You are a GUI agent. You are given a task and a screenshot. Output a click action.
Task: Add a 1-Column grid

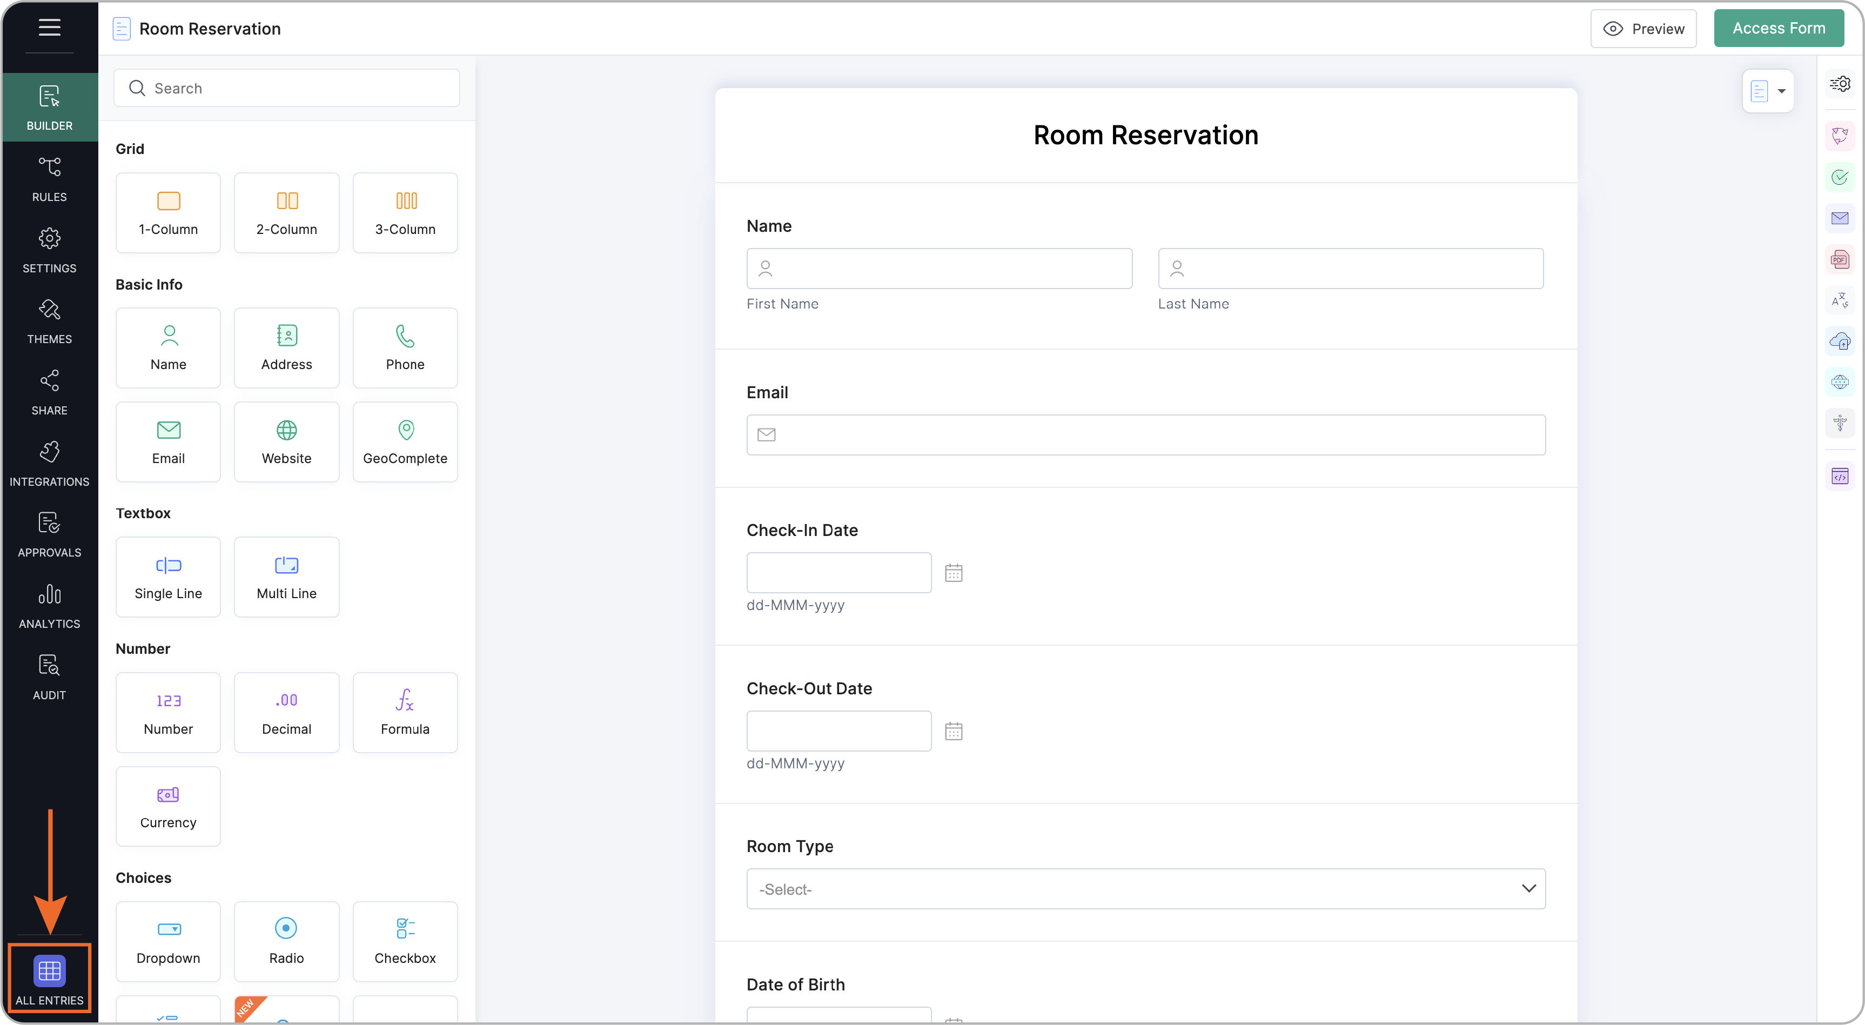(168, 213)
